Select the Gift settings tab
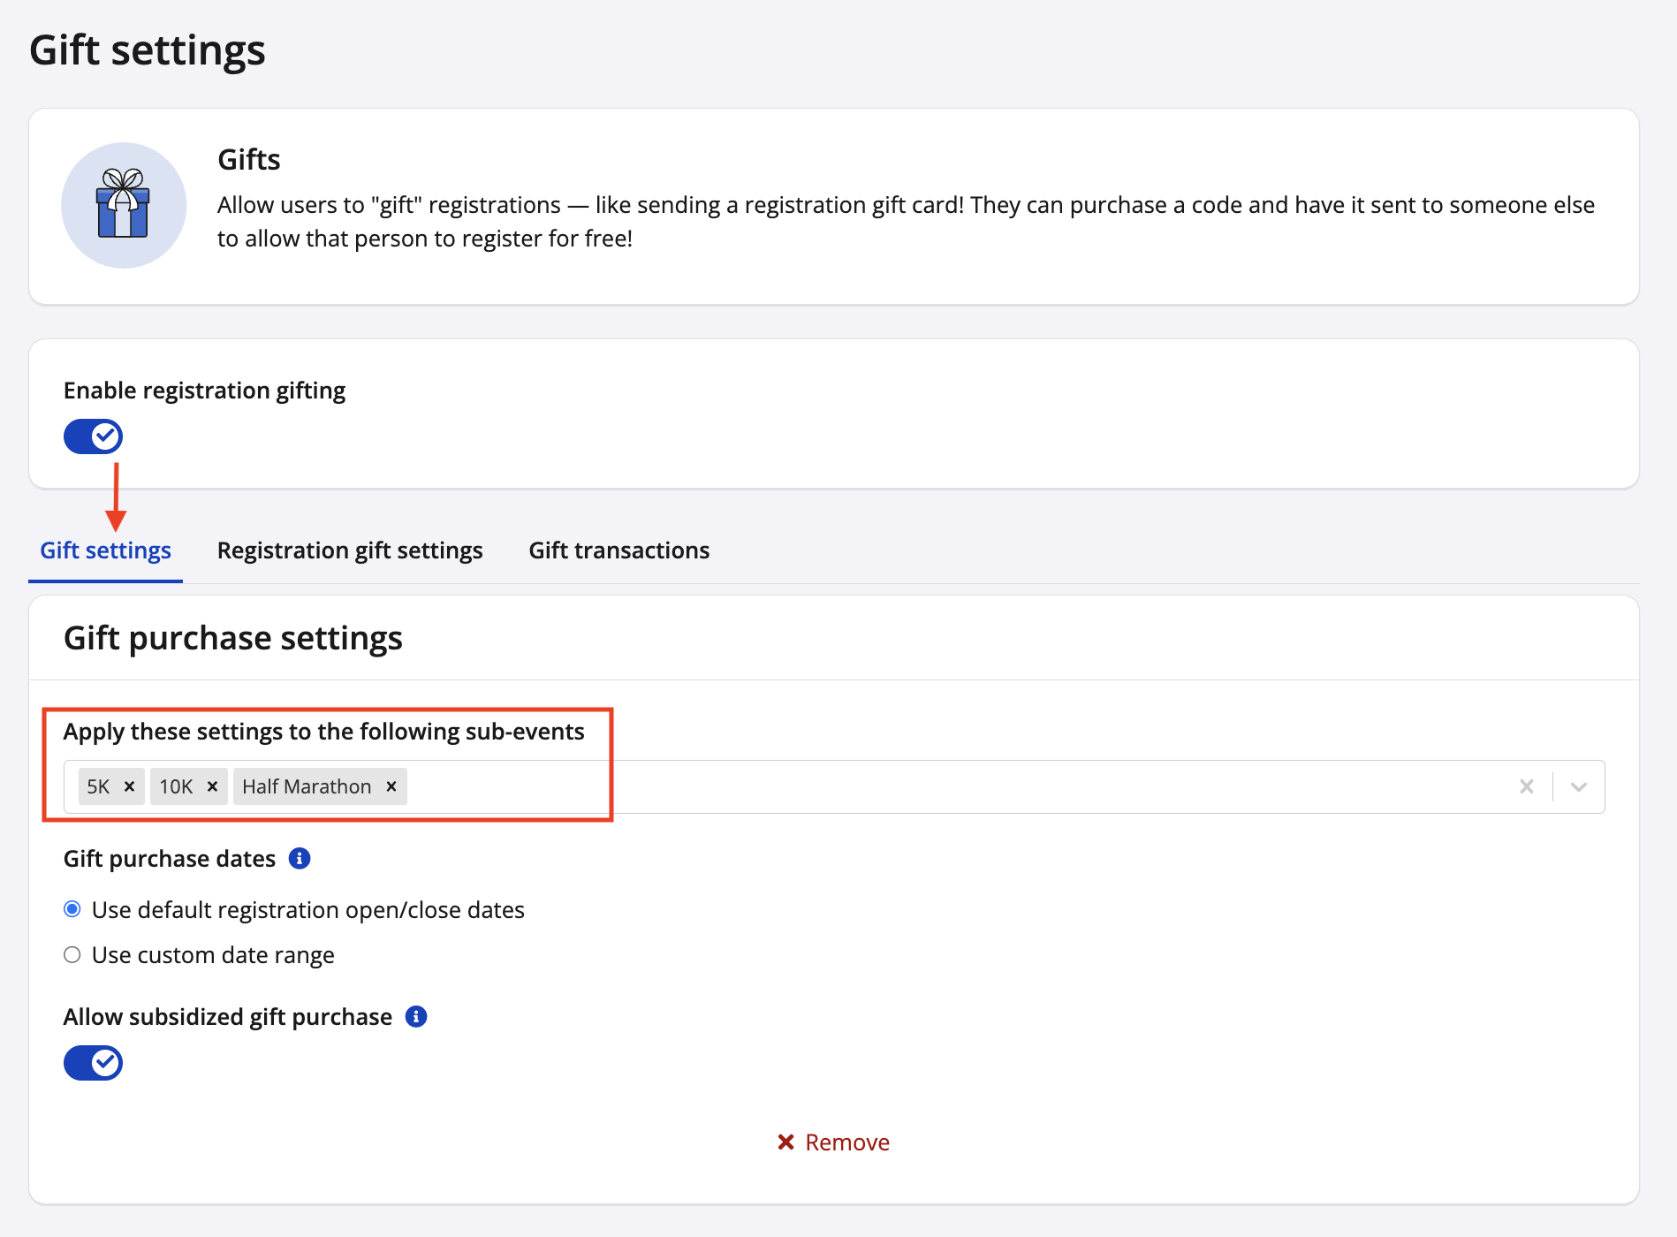Screen dimensions: 1677x1237 tap(105, 550)
